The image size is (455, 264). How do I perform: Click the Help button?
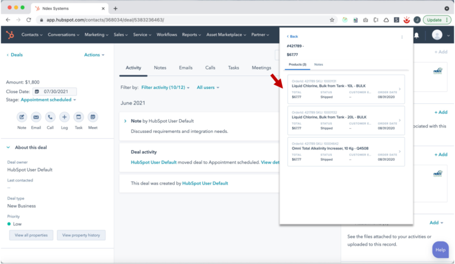(440, 250)
